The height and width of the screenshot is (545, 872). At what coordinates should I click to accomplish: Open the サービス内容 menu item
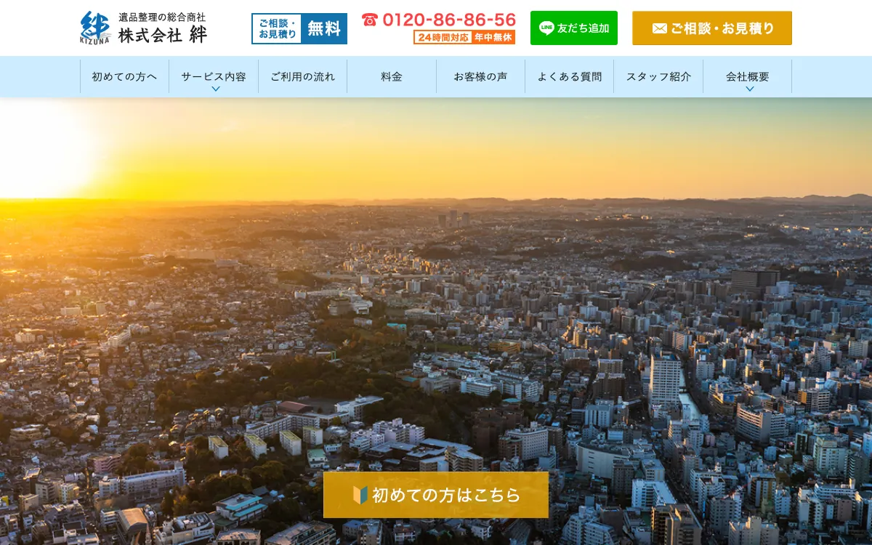click(x=214, y=76)
